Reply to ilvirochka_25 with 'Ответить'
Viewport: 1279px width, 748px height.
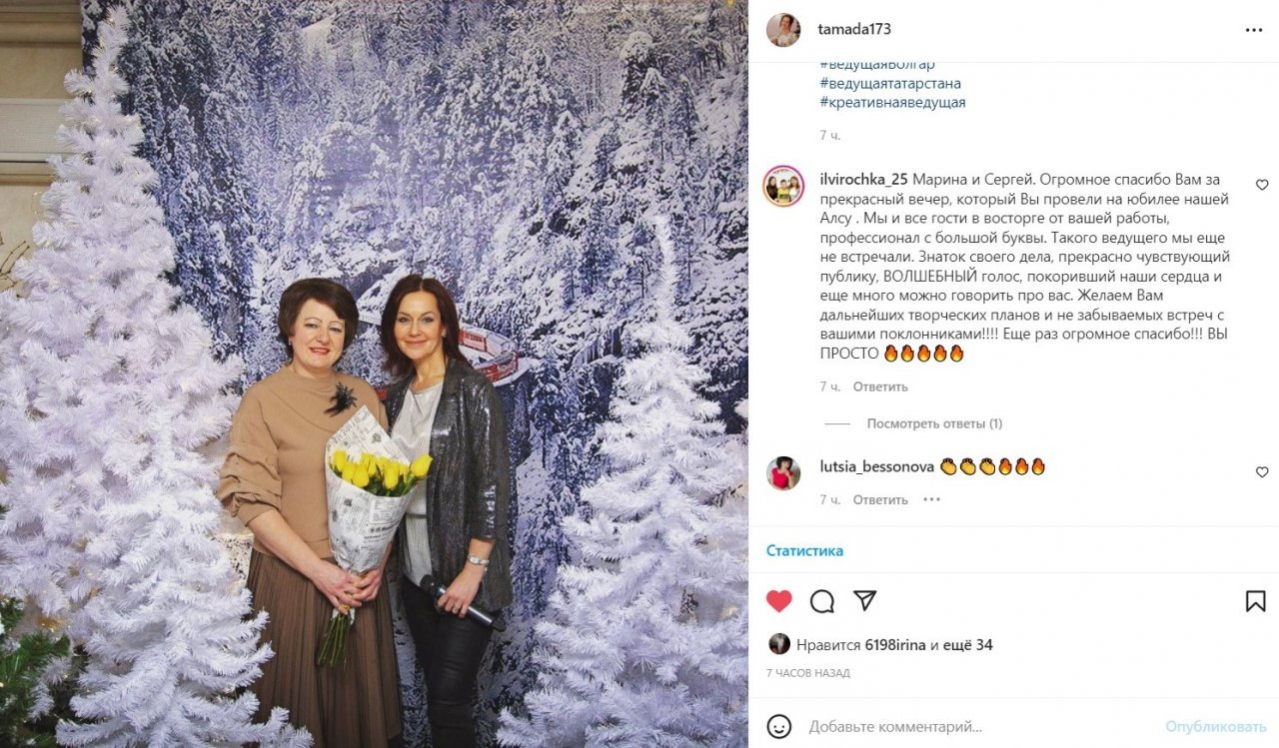(880, 386)
